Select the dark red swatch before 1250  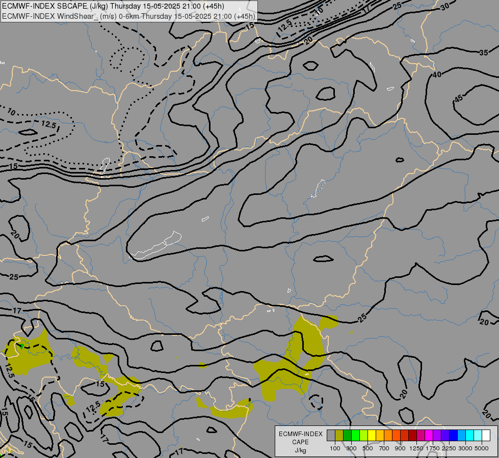[412, 436]
